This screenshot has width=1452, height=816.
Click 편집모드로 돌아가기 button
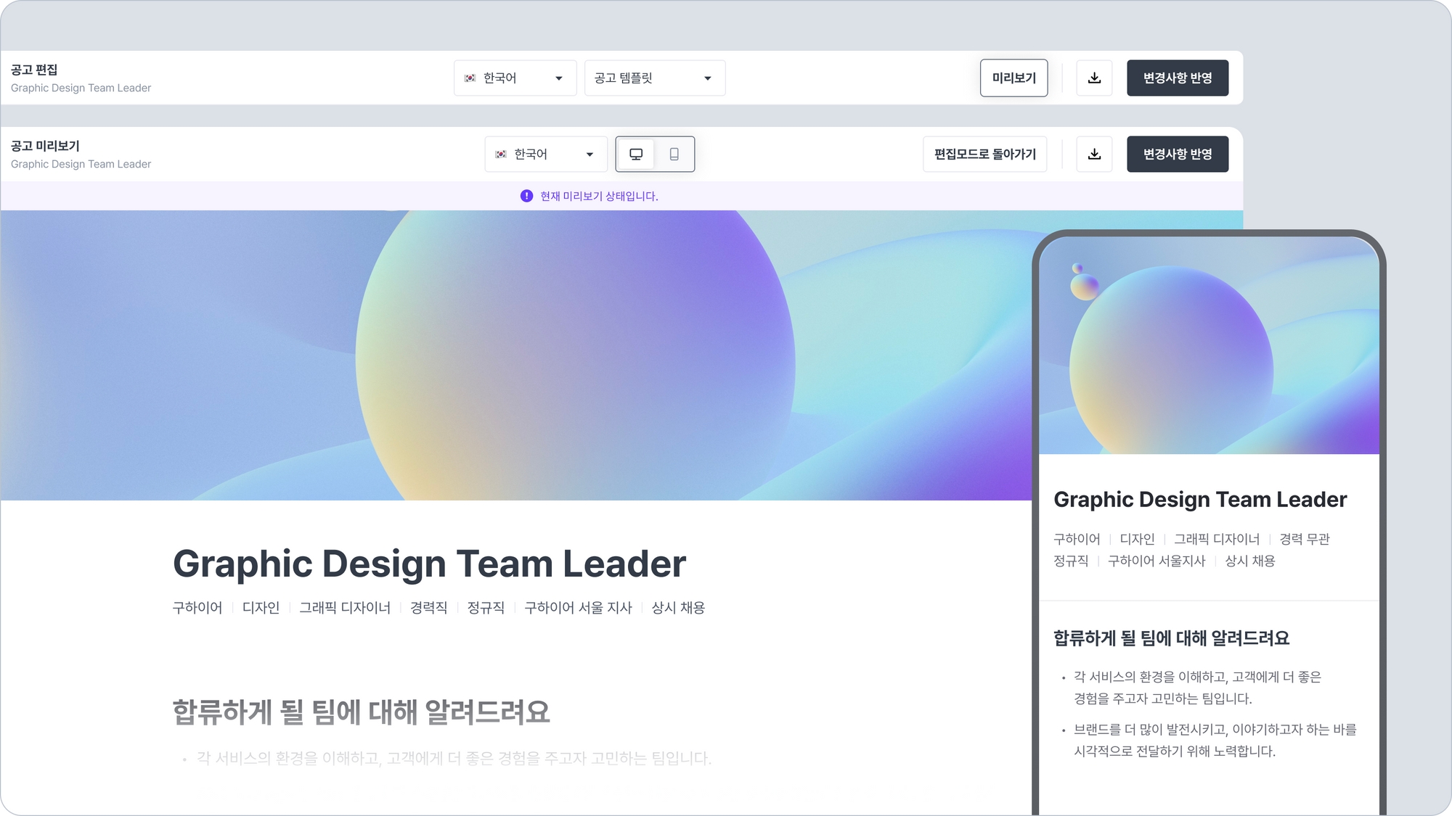point(984,154)
